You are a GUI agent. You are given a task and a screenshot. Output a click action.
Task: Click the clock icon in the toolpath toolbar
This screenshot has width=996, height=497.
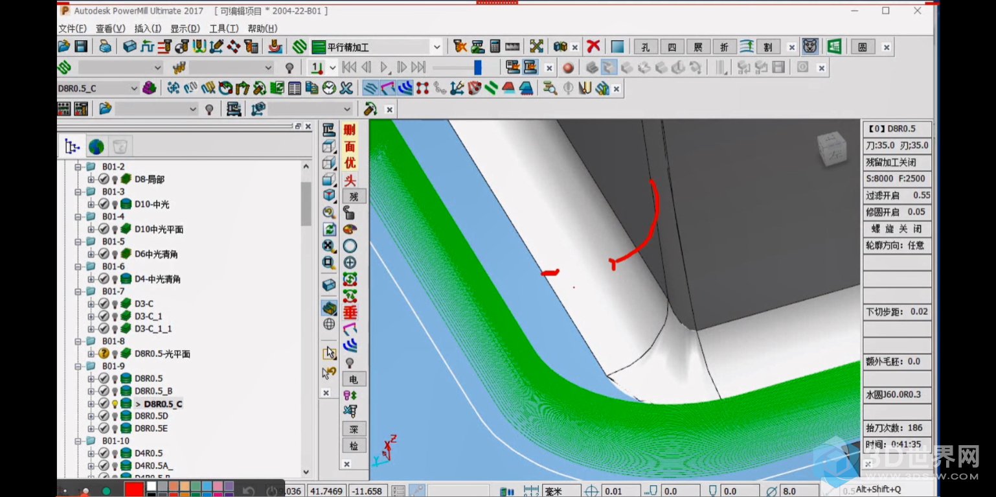[329, 88]
